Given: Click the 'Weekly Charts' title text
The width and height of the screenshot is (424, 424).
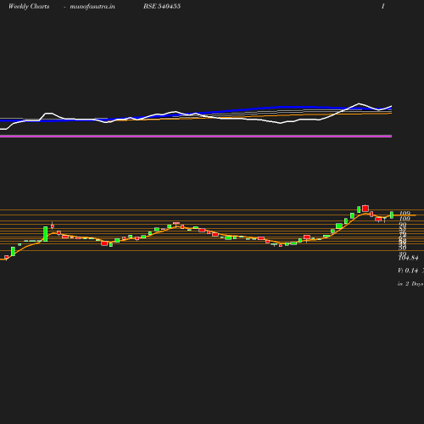Looking at the screenshot, I should [29, 6].
